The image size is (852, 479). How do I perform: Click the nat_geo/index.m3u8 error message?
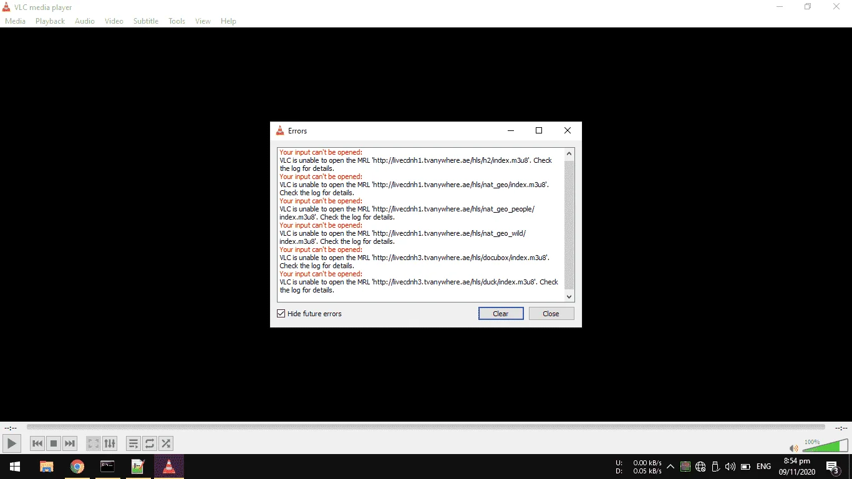414,188
